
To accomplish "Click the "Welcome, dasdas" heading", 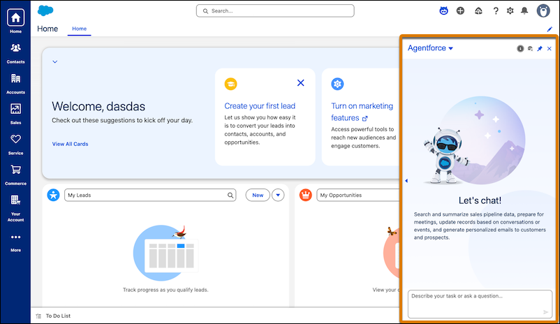I will click(98, 106).
